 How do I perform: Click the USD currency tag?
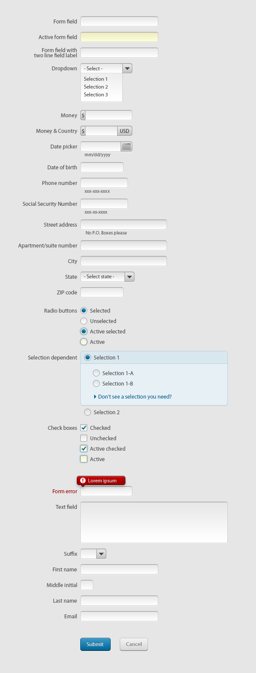pyautogui.click(x=125, y=131)
